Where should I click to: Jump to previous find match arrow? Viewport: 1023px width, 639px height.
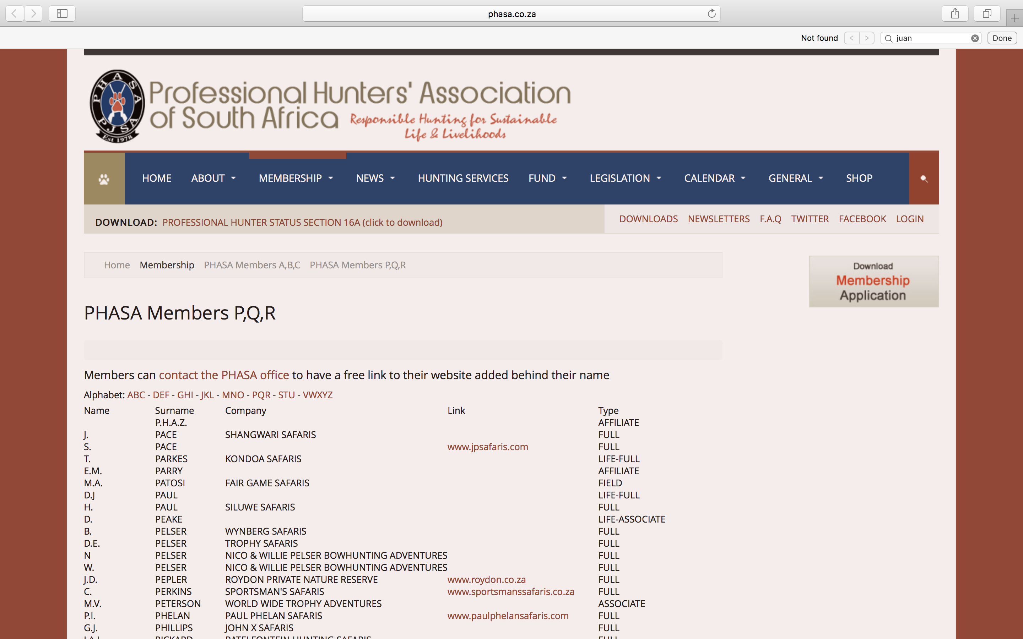(851, 38)
